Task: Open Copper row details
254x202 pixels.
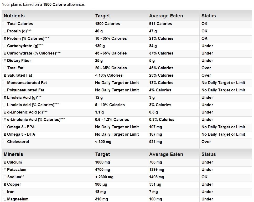Action: [5, 185]
